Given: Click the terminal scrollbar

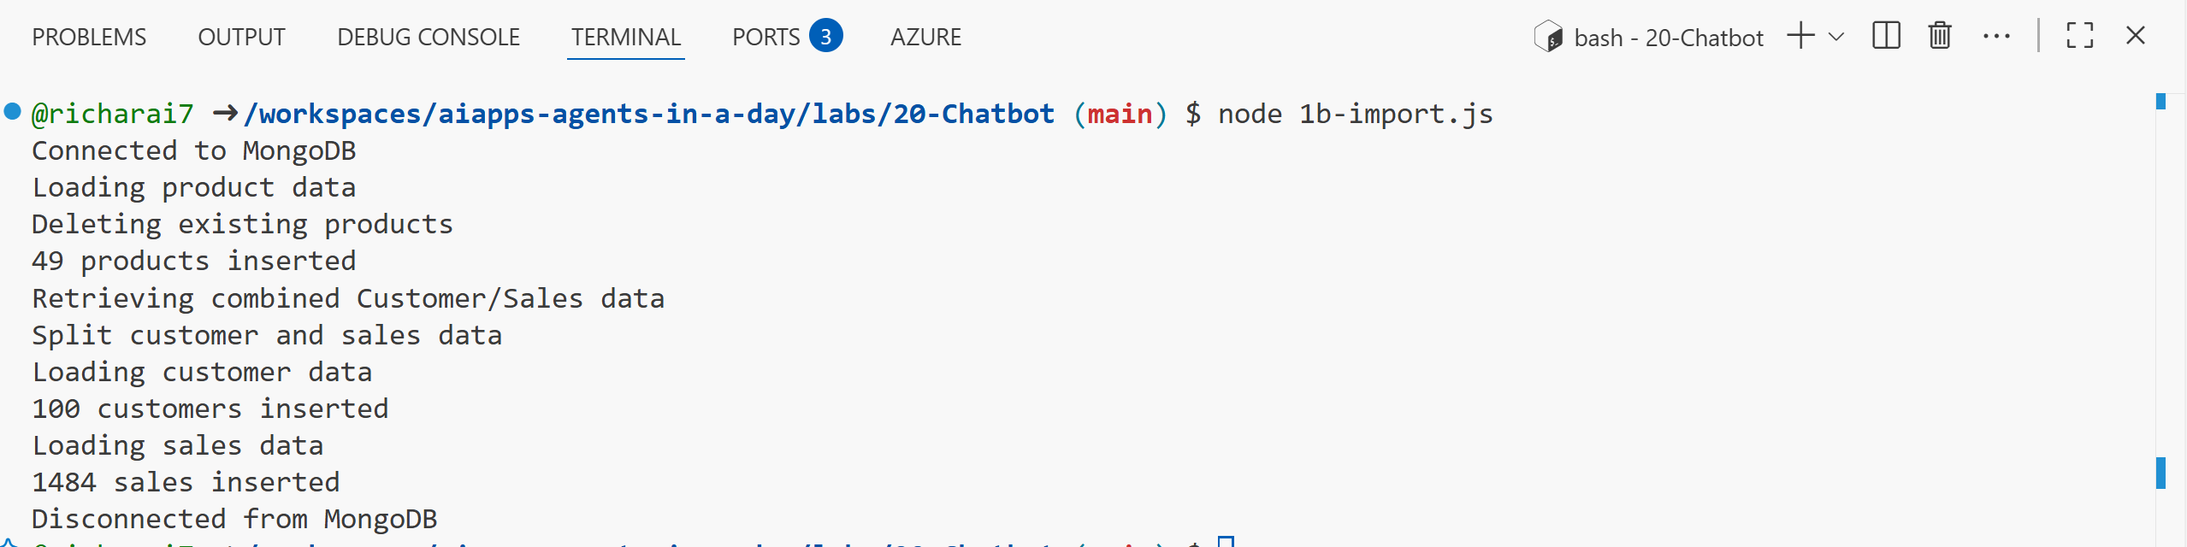Looking at the screenshot, I should pos(2160,299).
